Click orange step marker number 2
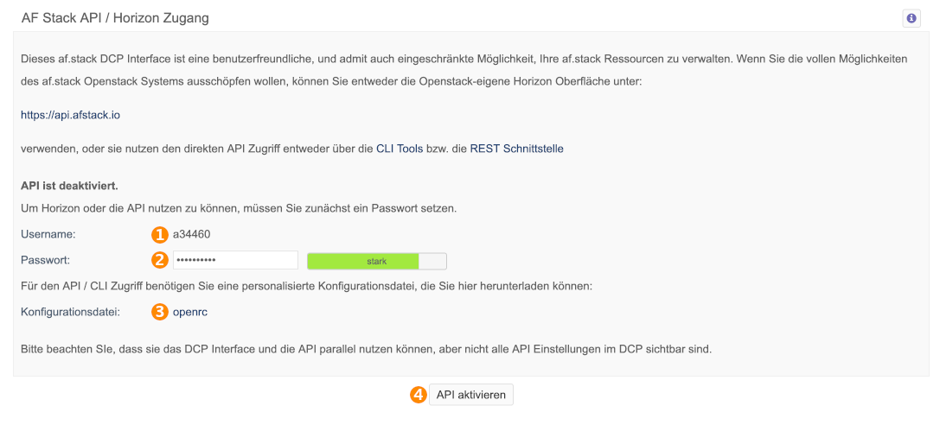The width and height of the screenshot is (940, 425). tap(159, 260)
